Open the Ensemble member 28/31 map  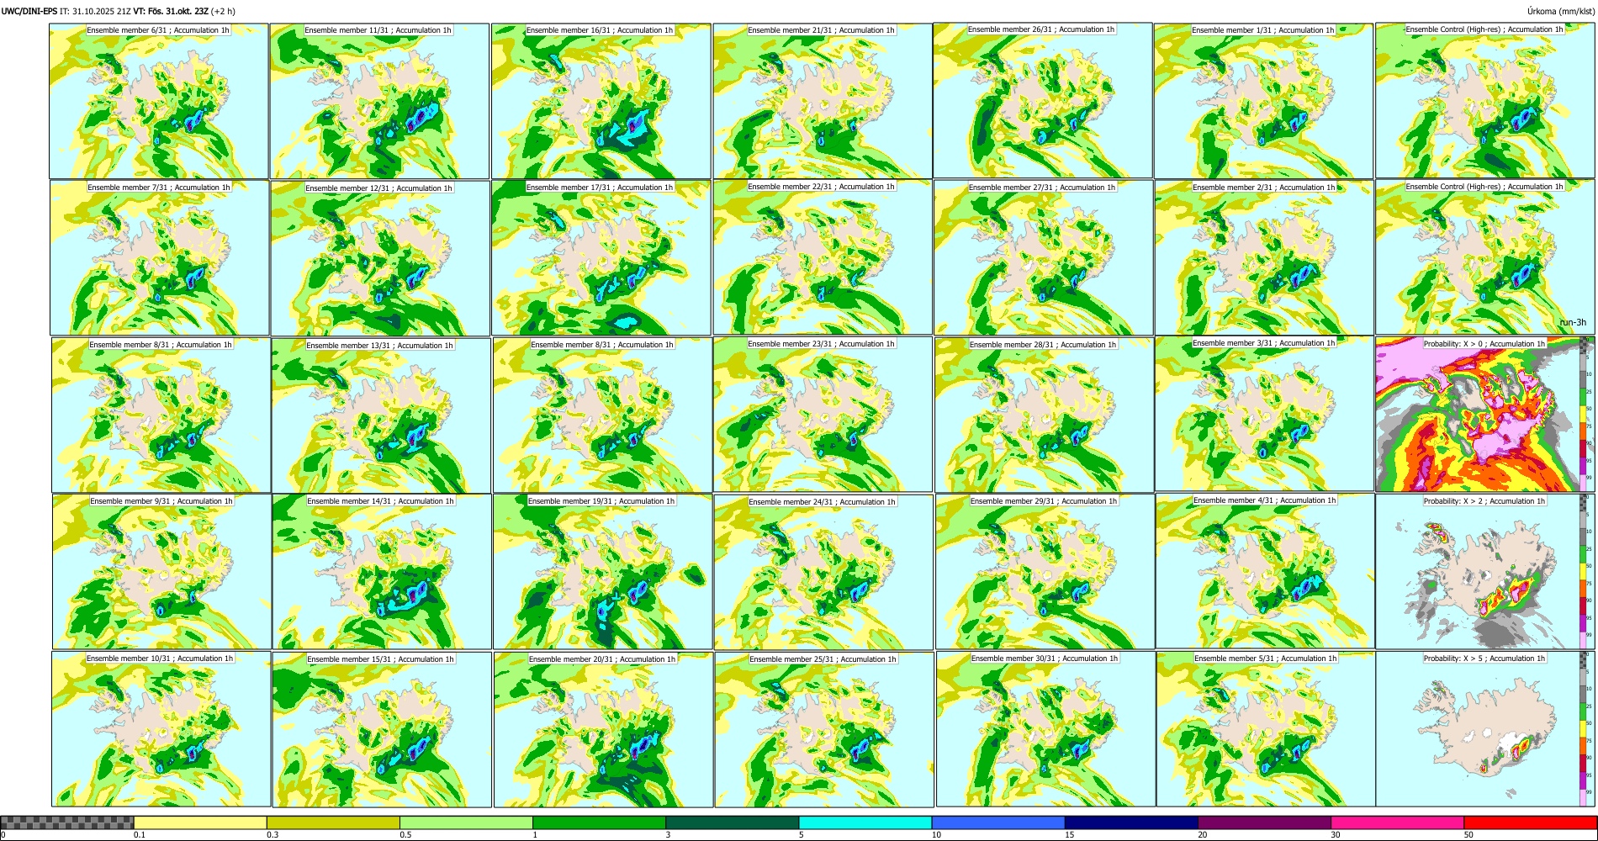coord(1044,415)
